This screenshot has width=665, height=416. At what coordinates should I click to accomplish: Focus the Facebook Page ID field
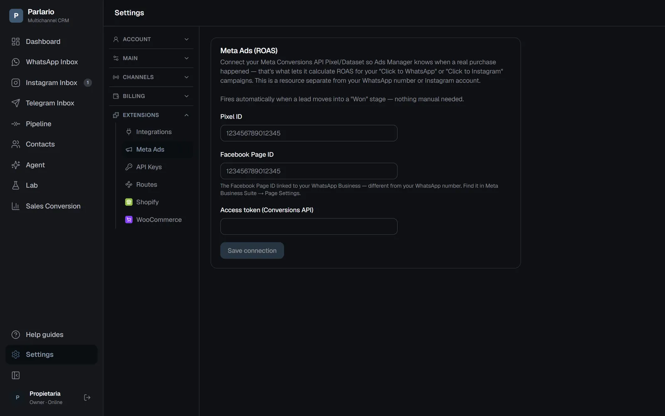[x=309, y=171]
